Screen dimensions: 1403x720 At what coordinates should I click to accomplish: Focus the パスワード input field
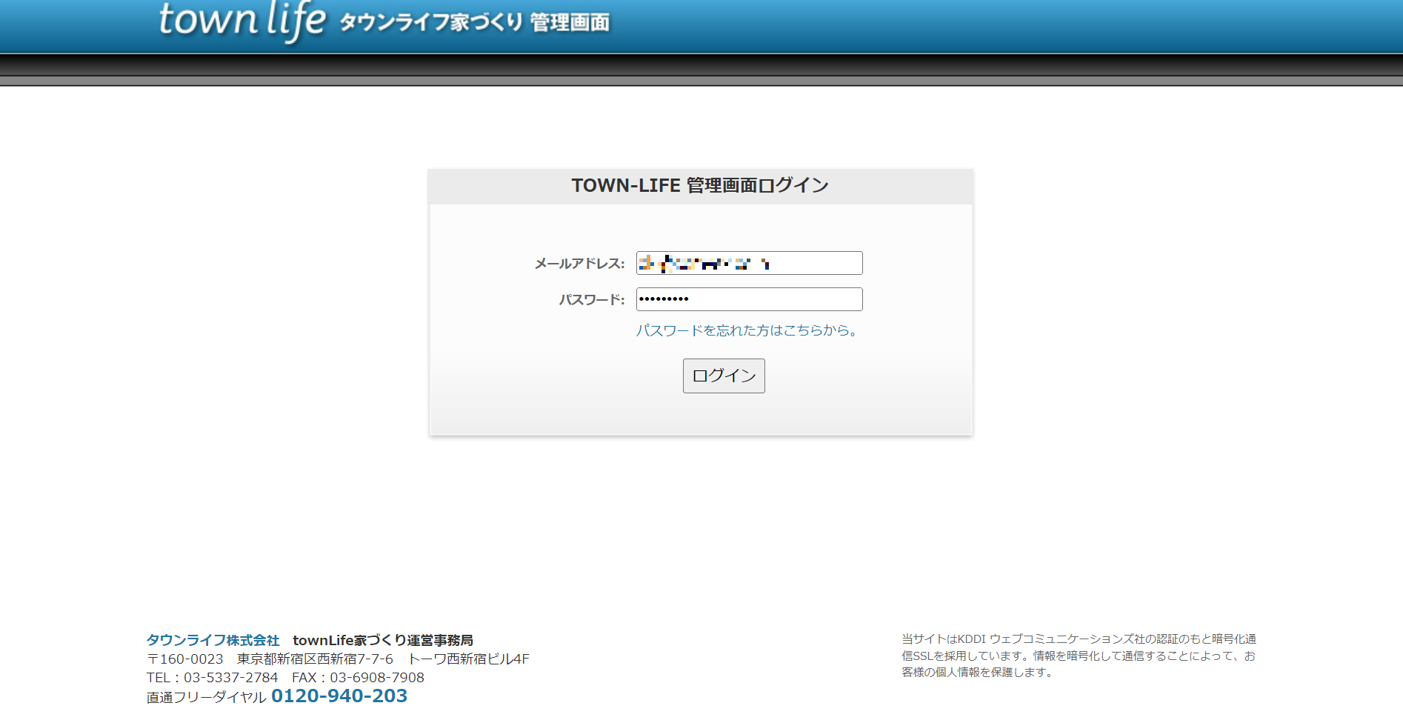point(749,299)
